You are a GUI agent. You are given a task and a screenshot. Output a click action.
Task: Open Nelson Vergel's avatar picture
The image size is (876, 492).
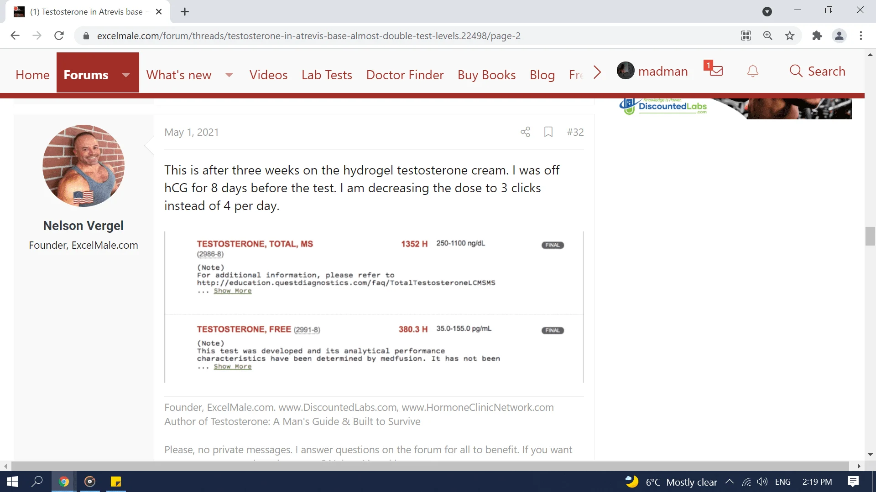click(83, 166)
